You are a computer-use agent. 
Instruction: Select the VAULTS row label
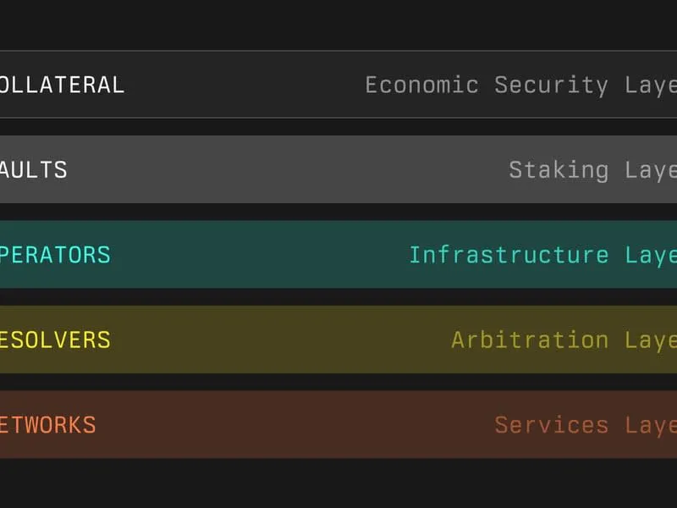34,169
